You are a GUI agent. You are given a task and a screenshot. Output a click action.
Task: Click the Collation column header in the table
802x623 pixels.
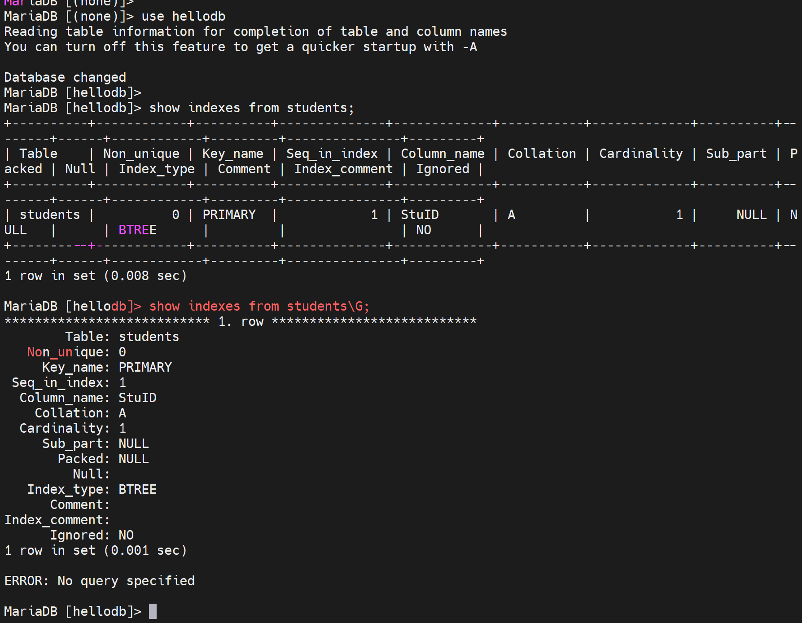[x=541, y=154]
